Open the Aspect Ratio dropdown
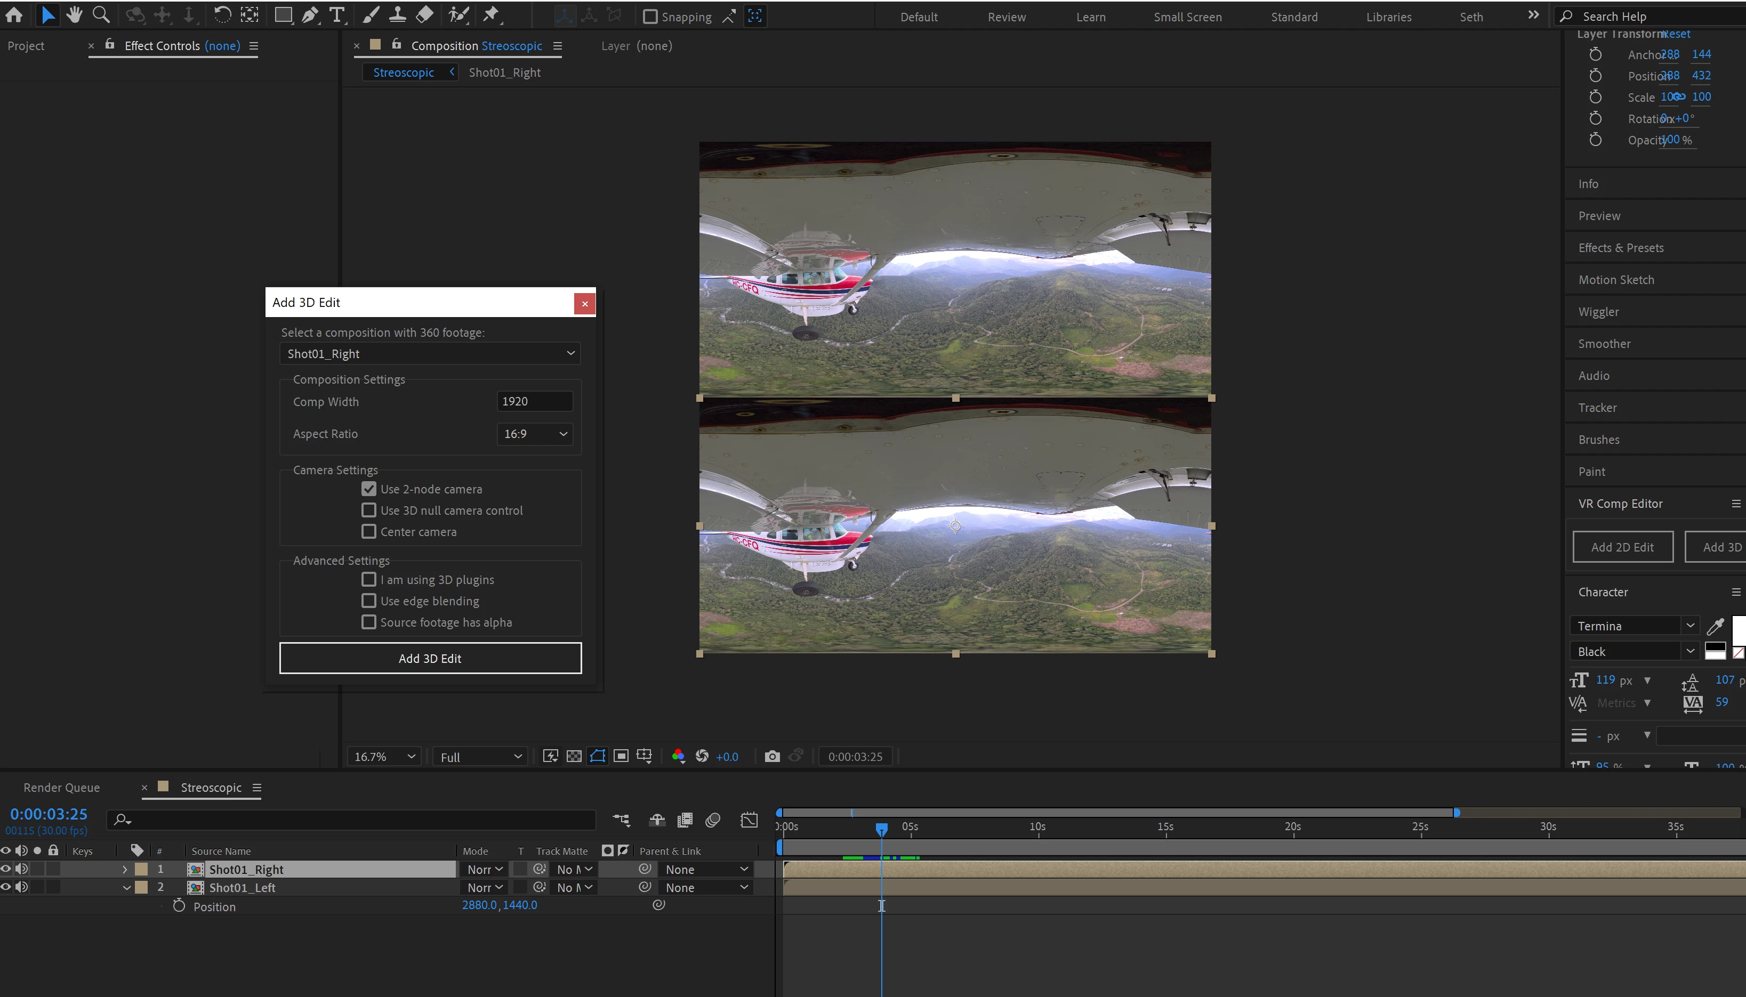Viewport: 1746px width, 997px height. pos(534,433)
